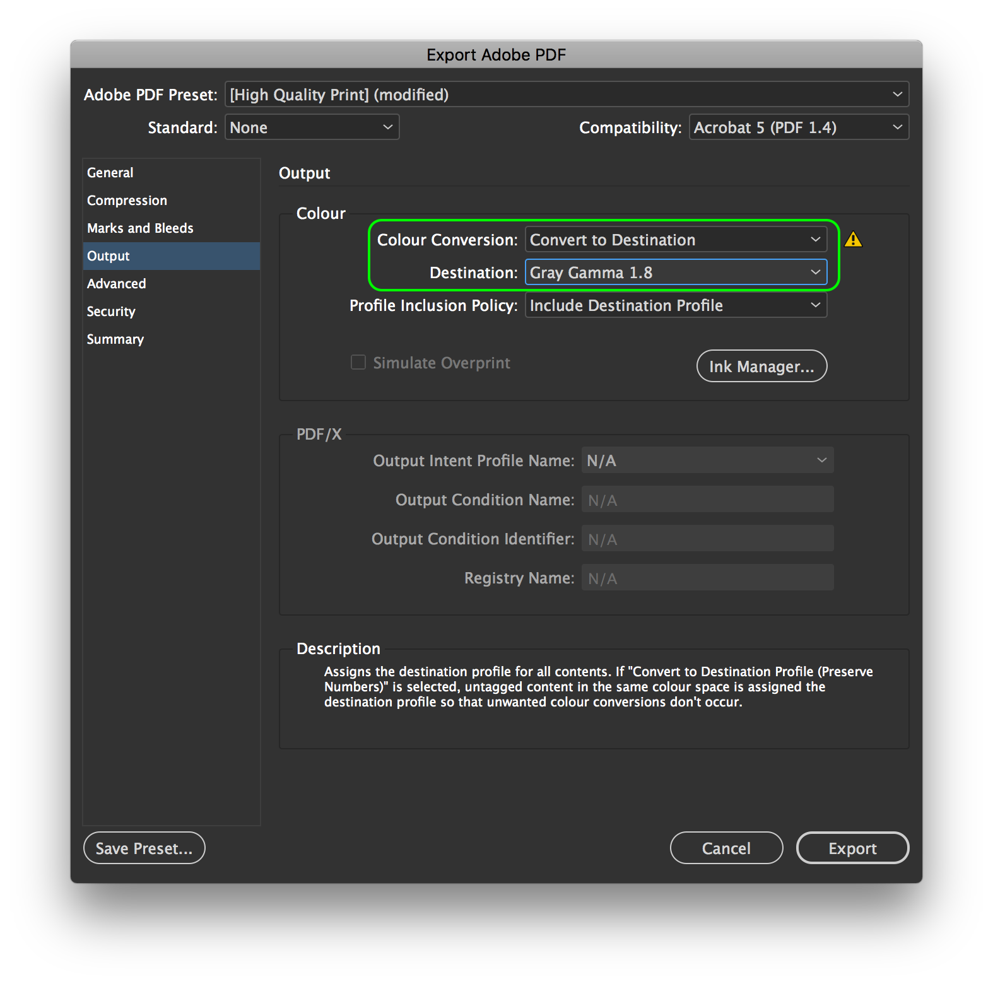The image size is (993, 984).
Task: Click the Adobe PDF Preset label
Action: tap(150, 95)
